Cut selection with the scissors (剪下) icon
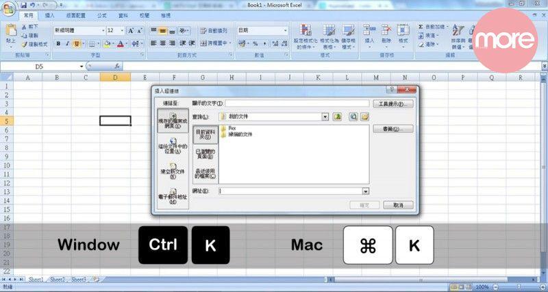548x292 pixels. tap(29, 27)
